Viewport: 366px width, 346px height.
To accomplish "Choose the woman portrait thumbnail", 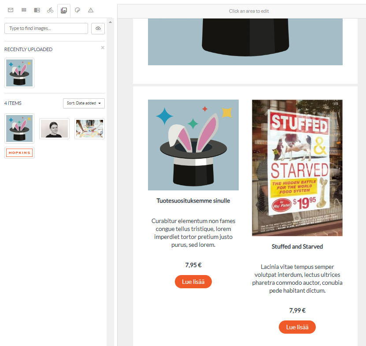I will pyautogui.click(x=54, y=129).
